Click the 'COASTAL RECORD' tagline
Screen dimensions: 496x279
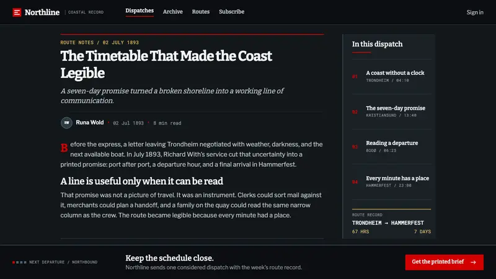point(86,12)
